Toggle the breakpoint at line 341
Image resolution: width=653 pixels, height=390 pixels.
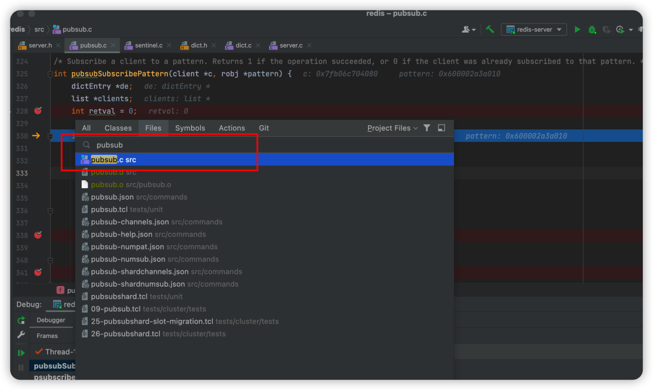[38, 272]
